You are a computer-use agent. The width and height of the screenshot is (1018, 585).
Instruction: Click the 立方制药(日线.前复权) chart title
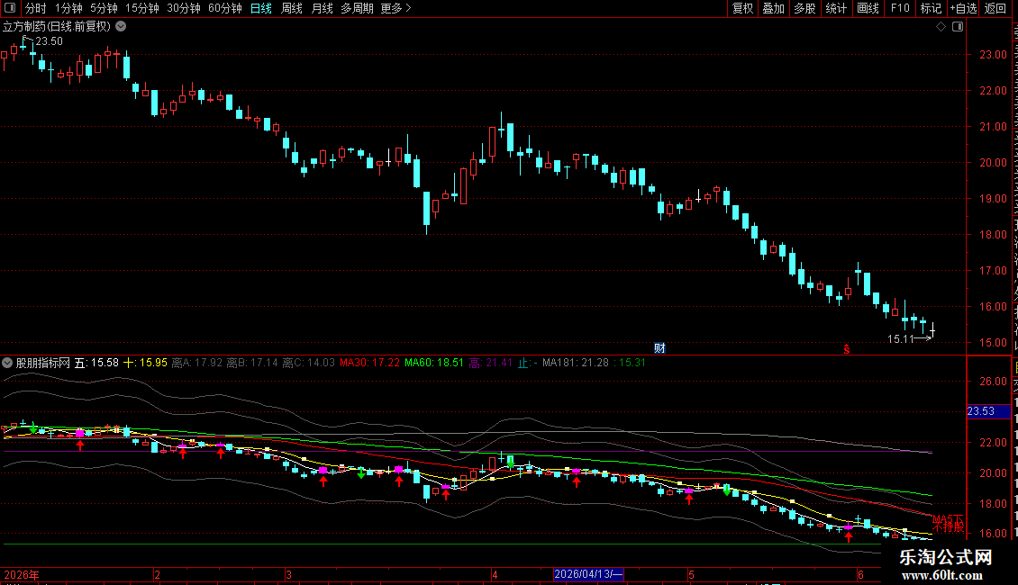[x=57, y=27]
